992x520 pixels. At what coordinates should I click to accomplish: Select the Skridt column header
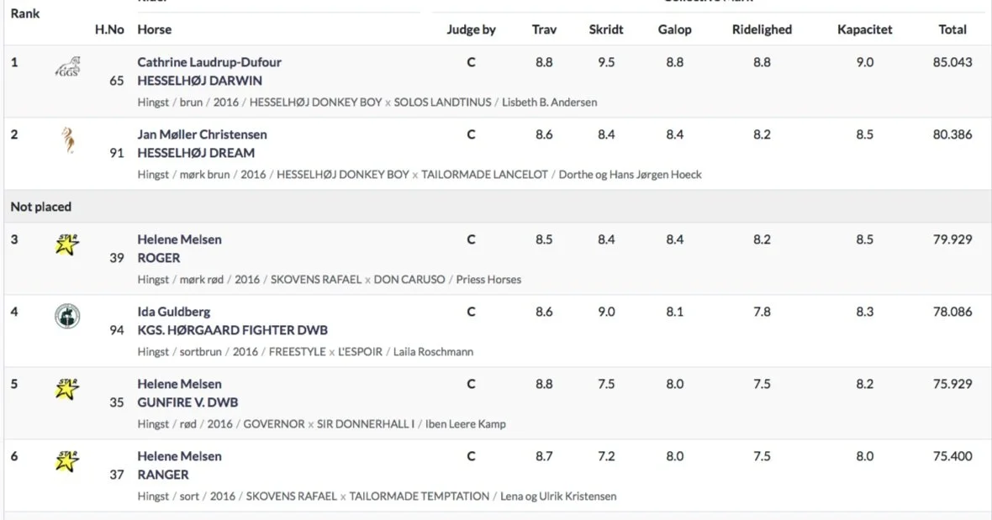pyautogui.click(x=606, y=29)
